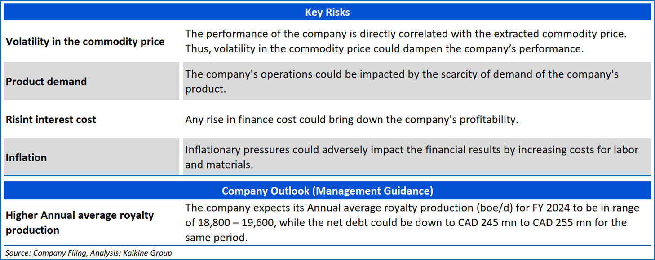Screen dimensions: 655x260
Task: Click the Key Risks header bar
Action: click(327, 12)
